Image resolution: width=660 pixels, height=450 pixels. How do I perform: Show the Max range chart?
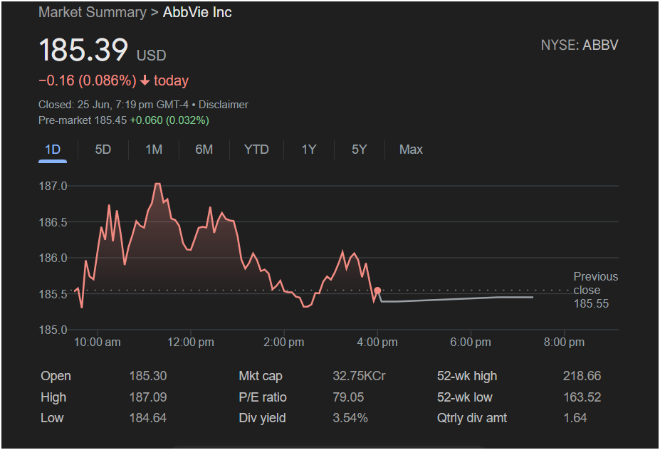[x=411, y=150]
